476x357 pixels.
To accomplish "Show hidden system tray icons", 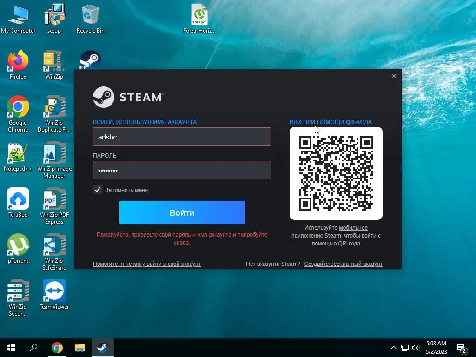I will [x=393, y=348].
